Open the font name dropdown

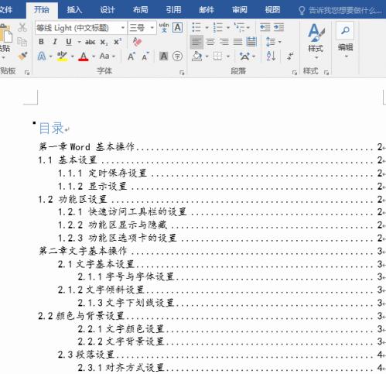click(x=123, y=28)
